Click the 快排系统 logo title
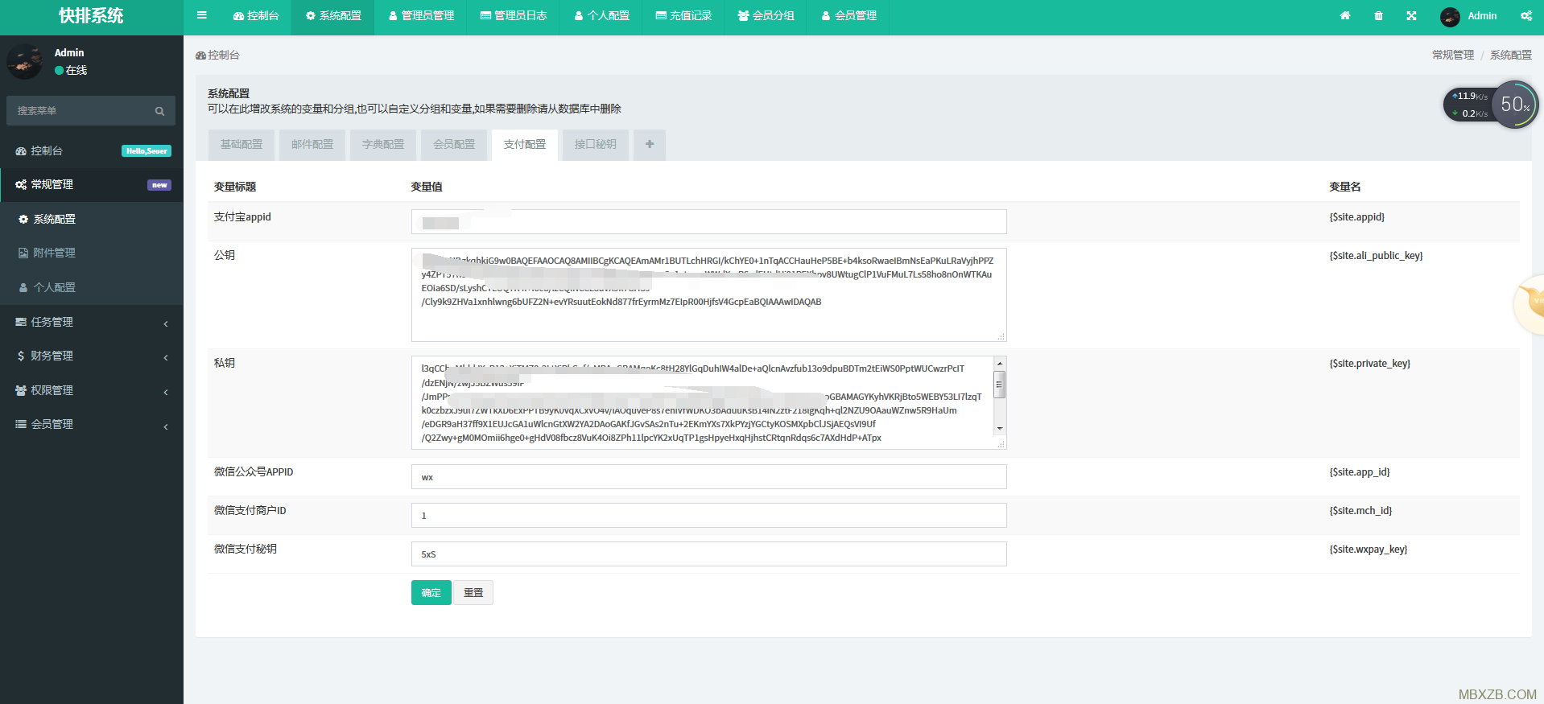Screen dimensions: 1544x704 [x=91, y=16]
